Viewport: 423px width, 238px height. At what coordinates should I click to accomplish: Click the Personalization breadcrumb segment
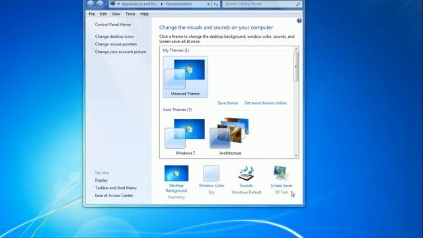tap(179, 4)
